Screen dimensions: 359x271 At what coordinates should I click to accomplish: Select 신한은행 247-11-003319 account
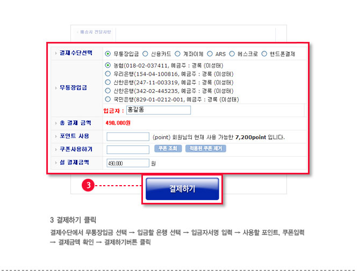point(107,82)
